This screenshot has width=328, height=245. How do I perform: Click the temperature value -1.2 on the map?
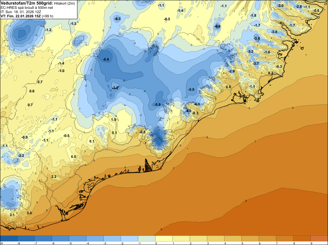(x=48, y=30)
